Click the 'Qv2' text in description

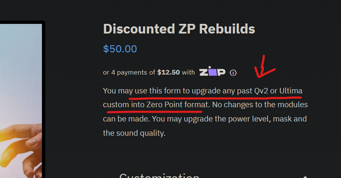(x=261, y=91)
